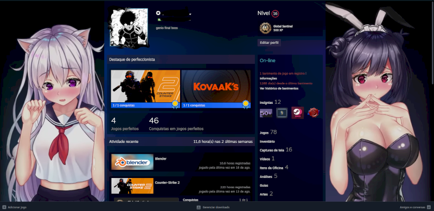
Task: Click the red wax seal badge
Action: [314, 113]
